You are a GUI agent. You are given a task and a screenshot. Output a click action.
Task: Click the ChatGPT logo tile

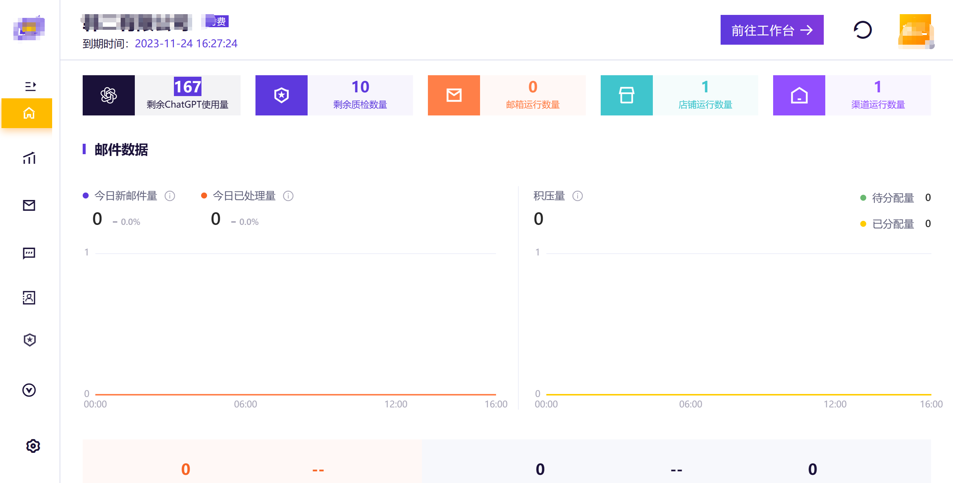point(109,95)
